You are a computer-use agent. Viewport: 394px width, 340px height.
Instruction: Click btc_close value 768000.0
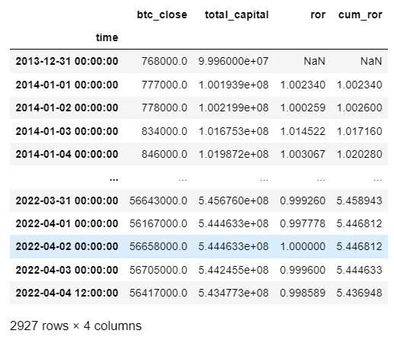[x=165, y=61]
